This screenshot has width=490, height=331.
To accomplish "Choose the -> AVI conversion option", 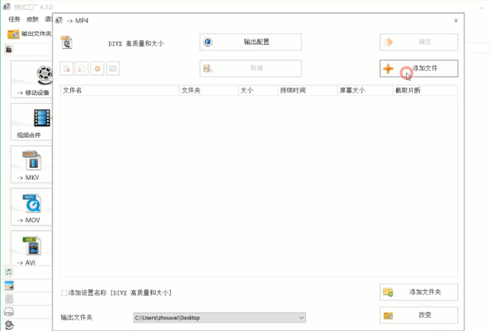I will tap(31, 249).
